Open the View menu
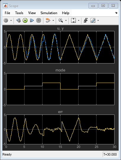This screenshot has width=121, height=160. 32,13
